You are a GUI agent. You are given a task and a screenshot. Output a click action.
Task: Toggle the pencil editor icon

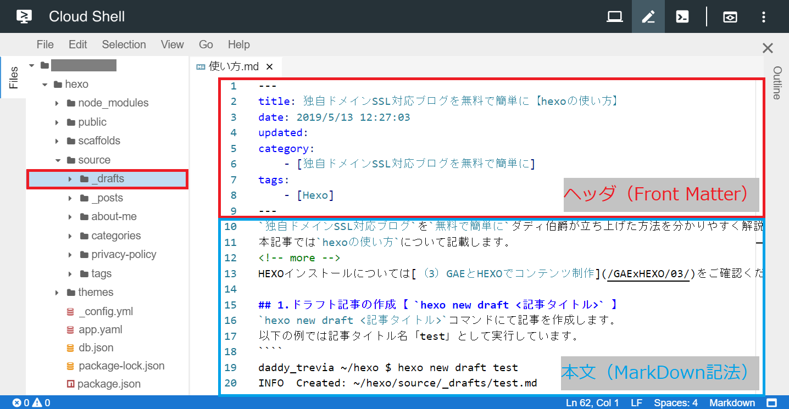click(x=648, y=16)
